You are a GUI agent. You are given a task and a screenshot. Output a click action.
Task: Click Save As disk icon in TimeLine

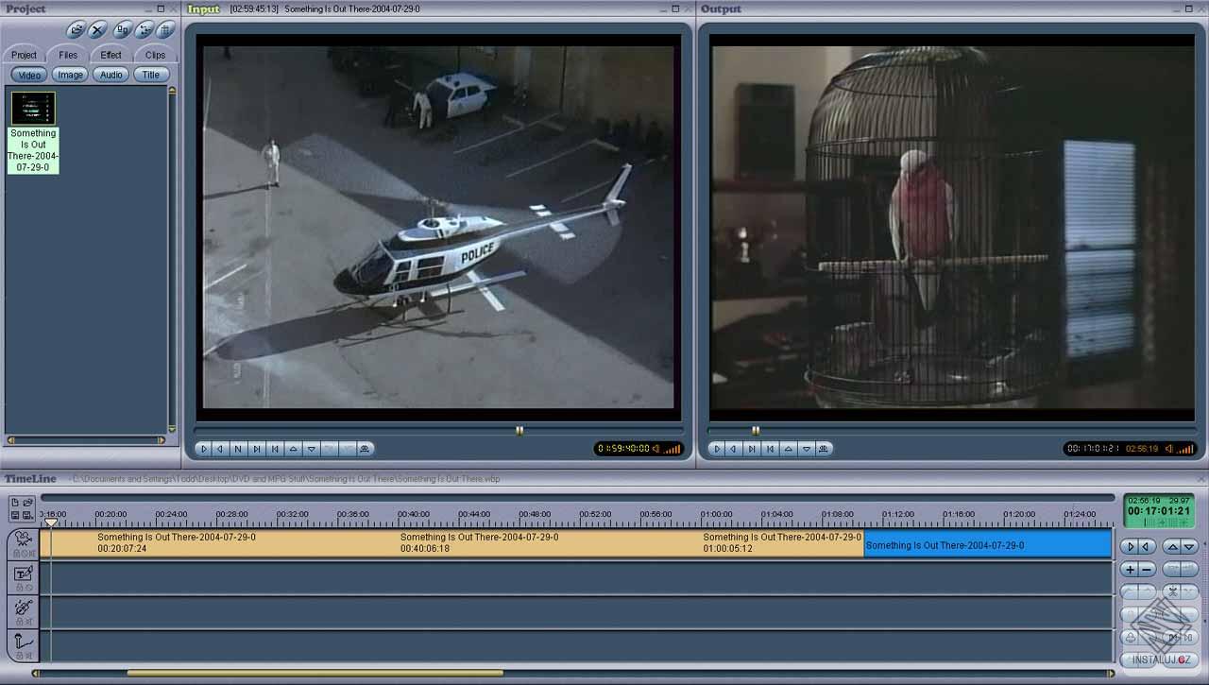pyautogui.click(x=28, y=515)
